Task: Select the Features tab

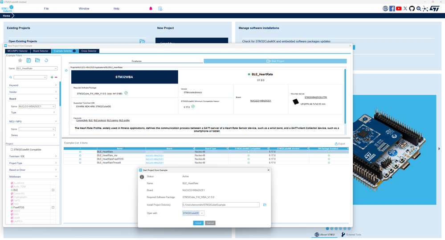Action: 136,61
